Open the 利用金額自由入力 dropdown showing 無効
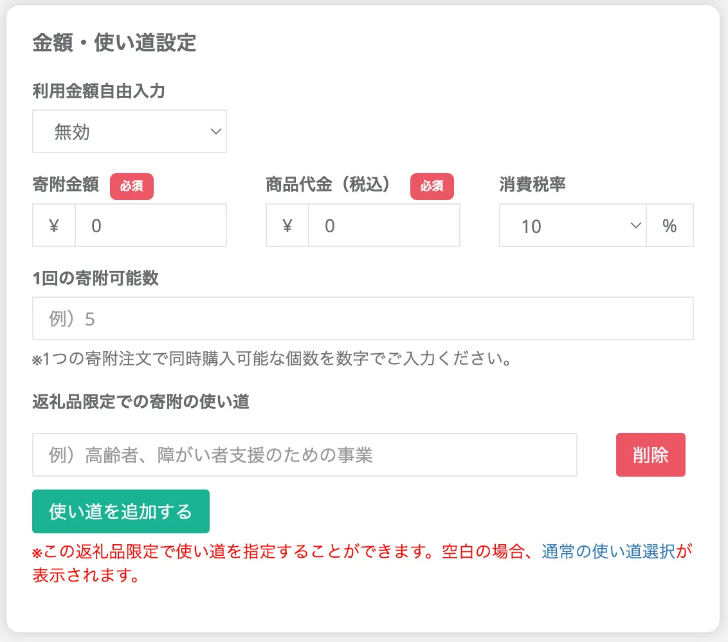The image size is (728, 642). point(129,131)
